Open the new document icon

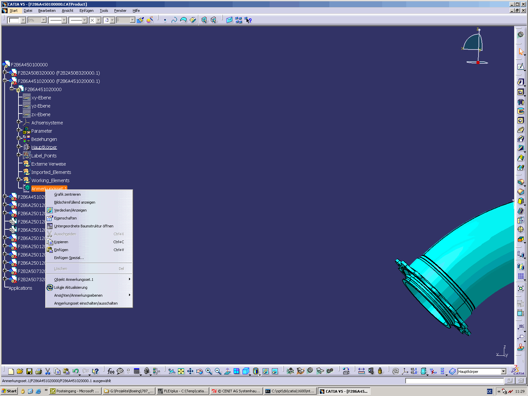tap(11, 371)
